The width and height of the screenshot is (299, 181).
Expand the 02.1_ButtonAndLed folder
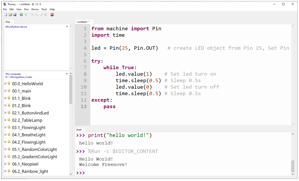pos(5,113)
